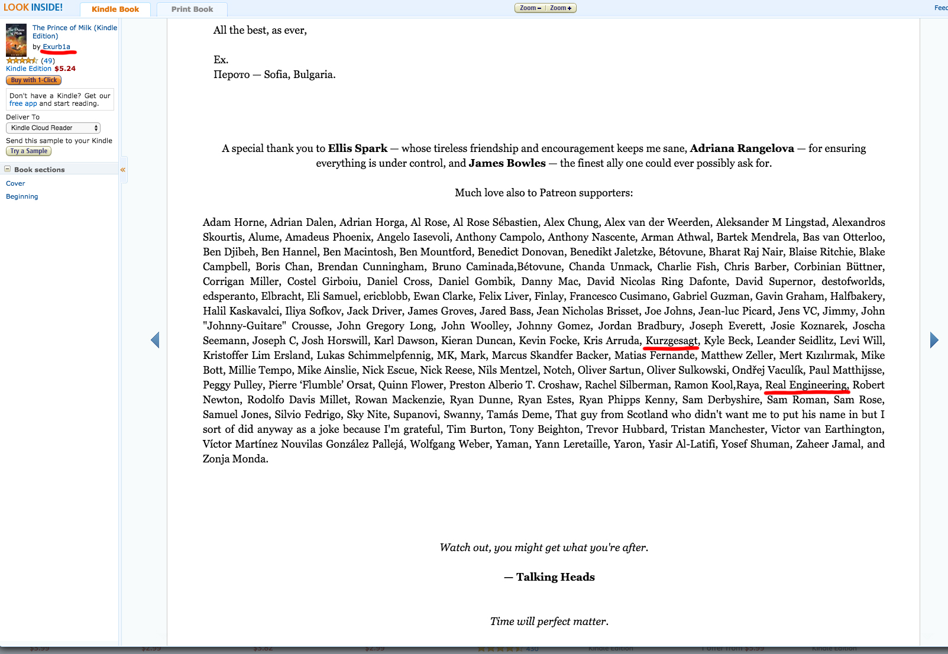Zoom out with the Zoom − button
The height and width of the screenshot is (654, 948).
pos(530,8)
